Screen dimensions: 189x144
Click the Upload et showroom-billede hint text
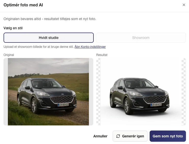39,47
